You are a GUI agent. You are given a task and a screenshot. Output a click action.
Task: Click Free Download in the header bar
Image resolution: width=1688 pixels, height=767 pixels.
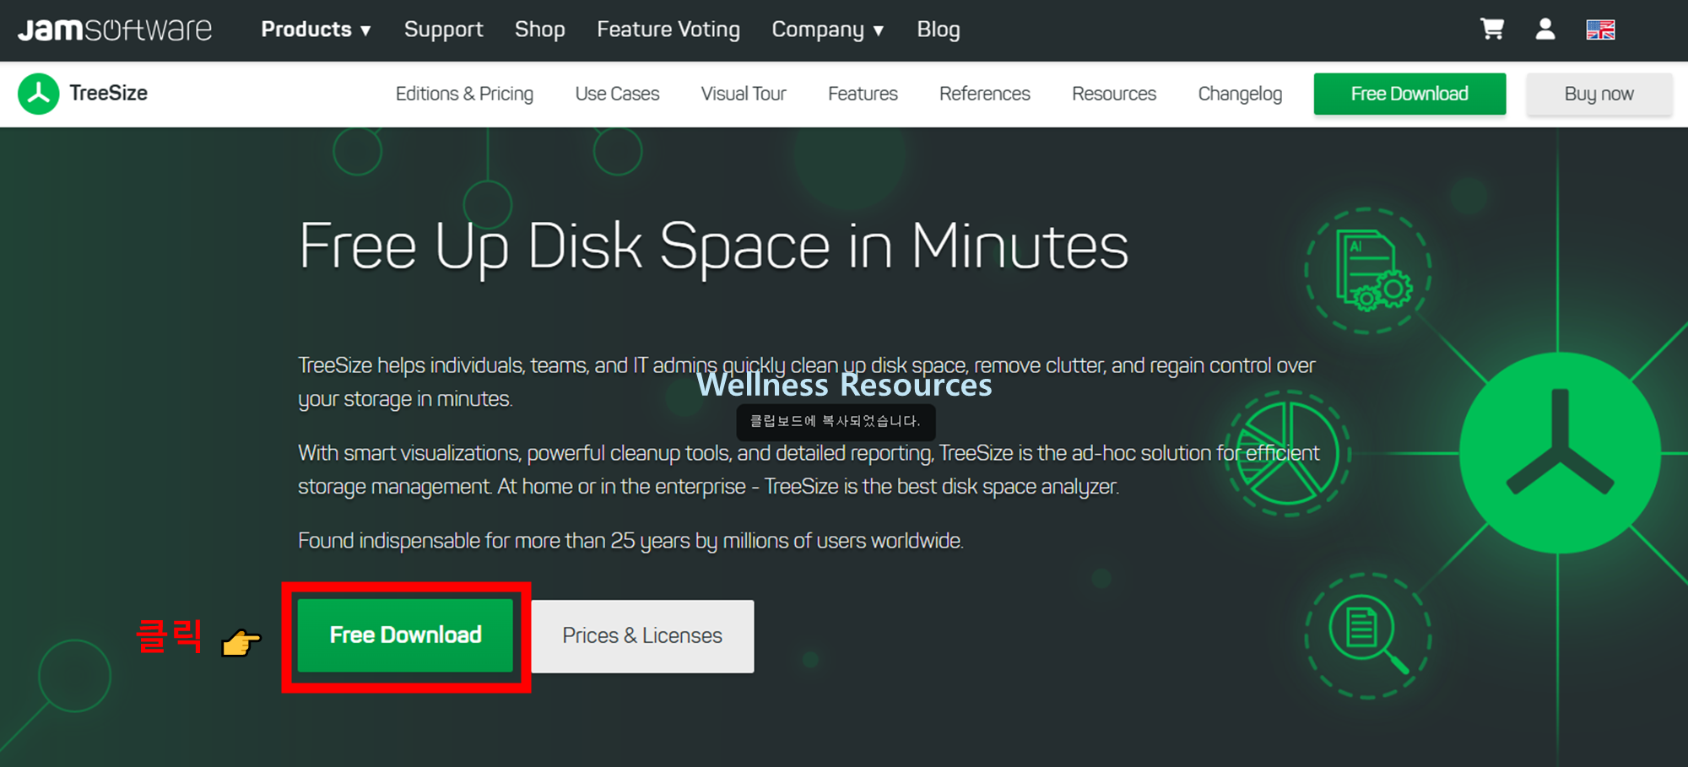1409,94
